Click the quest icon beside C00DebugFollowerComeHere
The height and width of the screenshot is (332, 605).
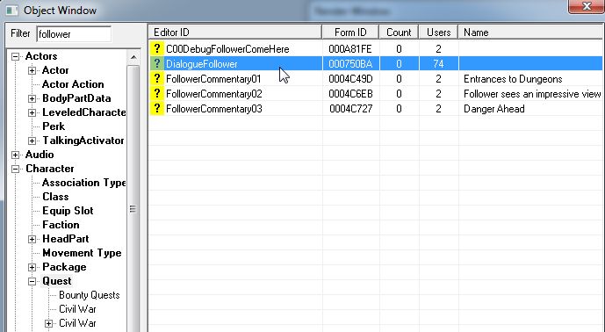[x=156, y=48]
